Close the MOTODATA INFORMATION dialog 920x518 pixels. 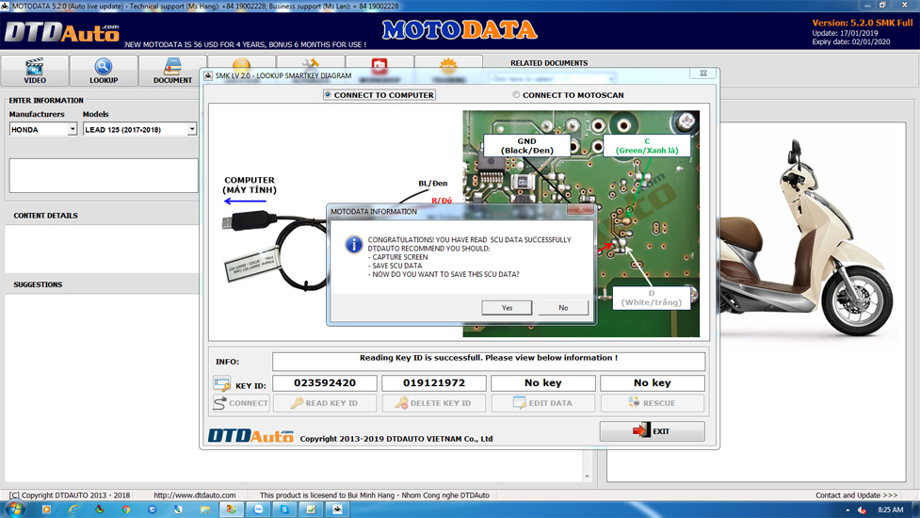pos(580,209)
